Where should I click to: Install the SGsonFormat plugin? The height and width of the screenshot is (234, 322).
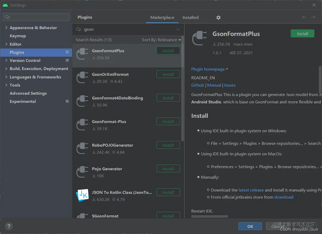[168, 215]
